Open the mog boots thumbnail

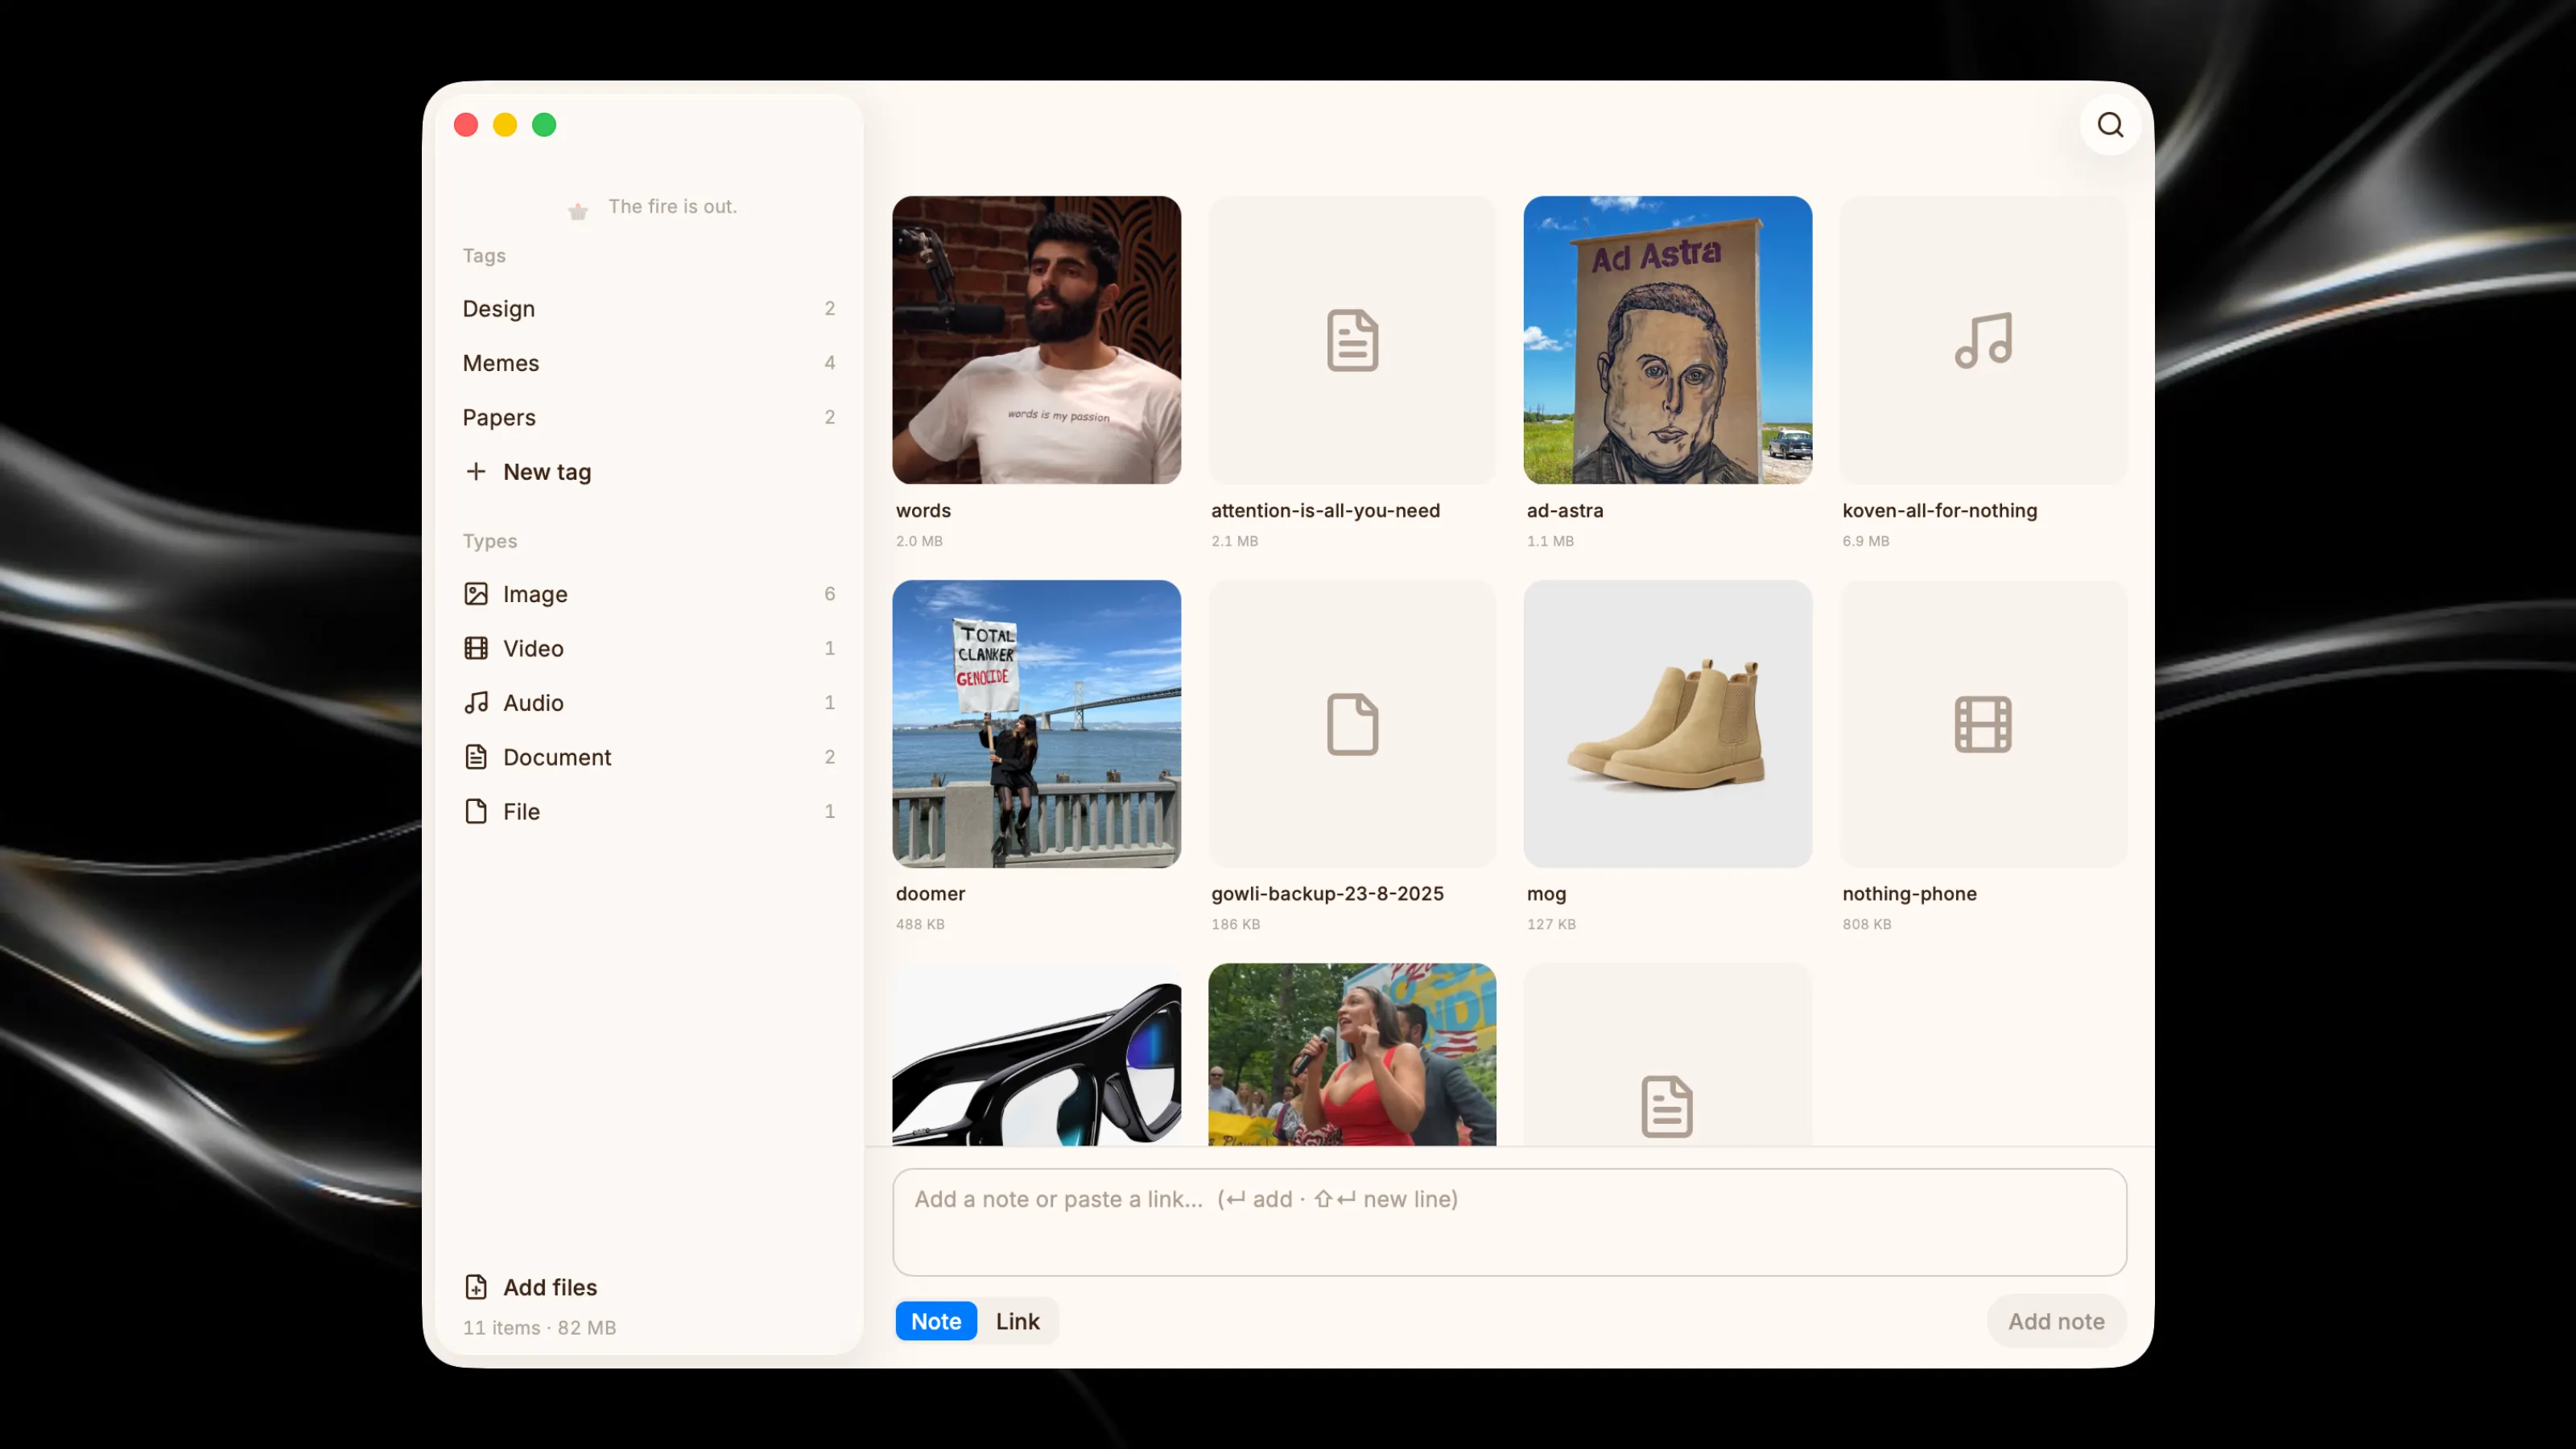1667,724
